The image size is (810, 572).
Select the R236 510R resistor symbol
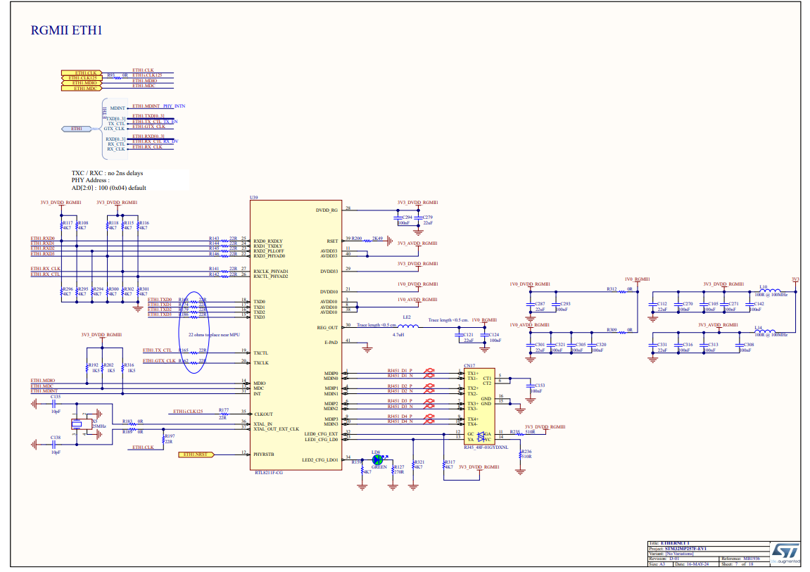coord(520,455)
